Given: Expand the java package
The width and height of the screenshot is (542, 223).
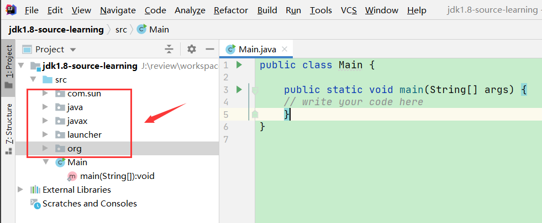Looking at the screenshot, I should point(45,107).
